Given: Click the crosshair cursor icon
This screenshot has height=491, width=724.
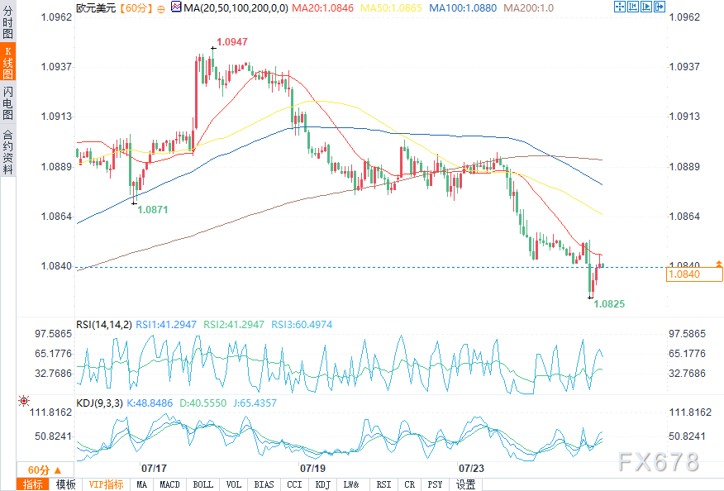Looking at the screenshot, I should tap(620, 7).
